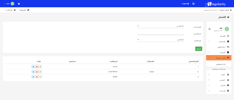Click the الطباعة parent-section cell in row 2
This screenshot has width=234, height=100.
[152, 72]
